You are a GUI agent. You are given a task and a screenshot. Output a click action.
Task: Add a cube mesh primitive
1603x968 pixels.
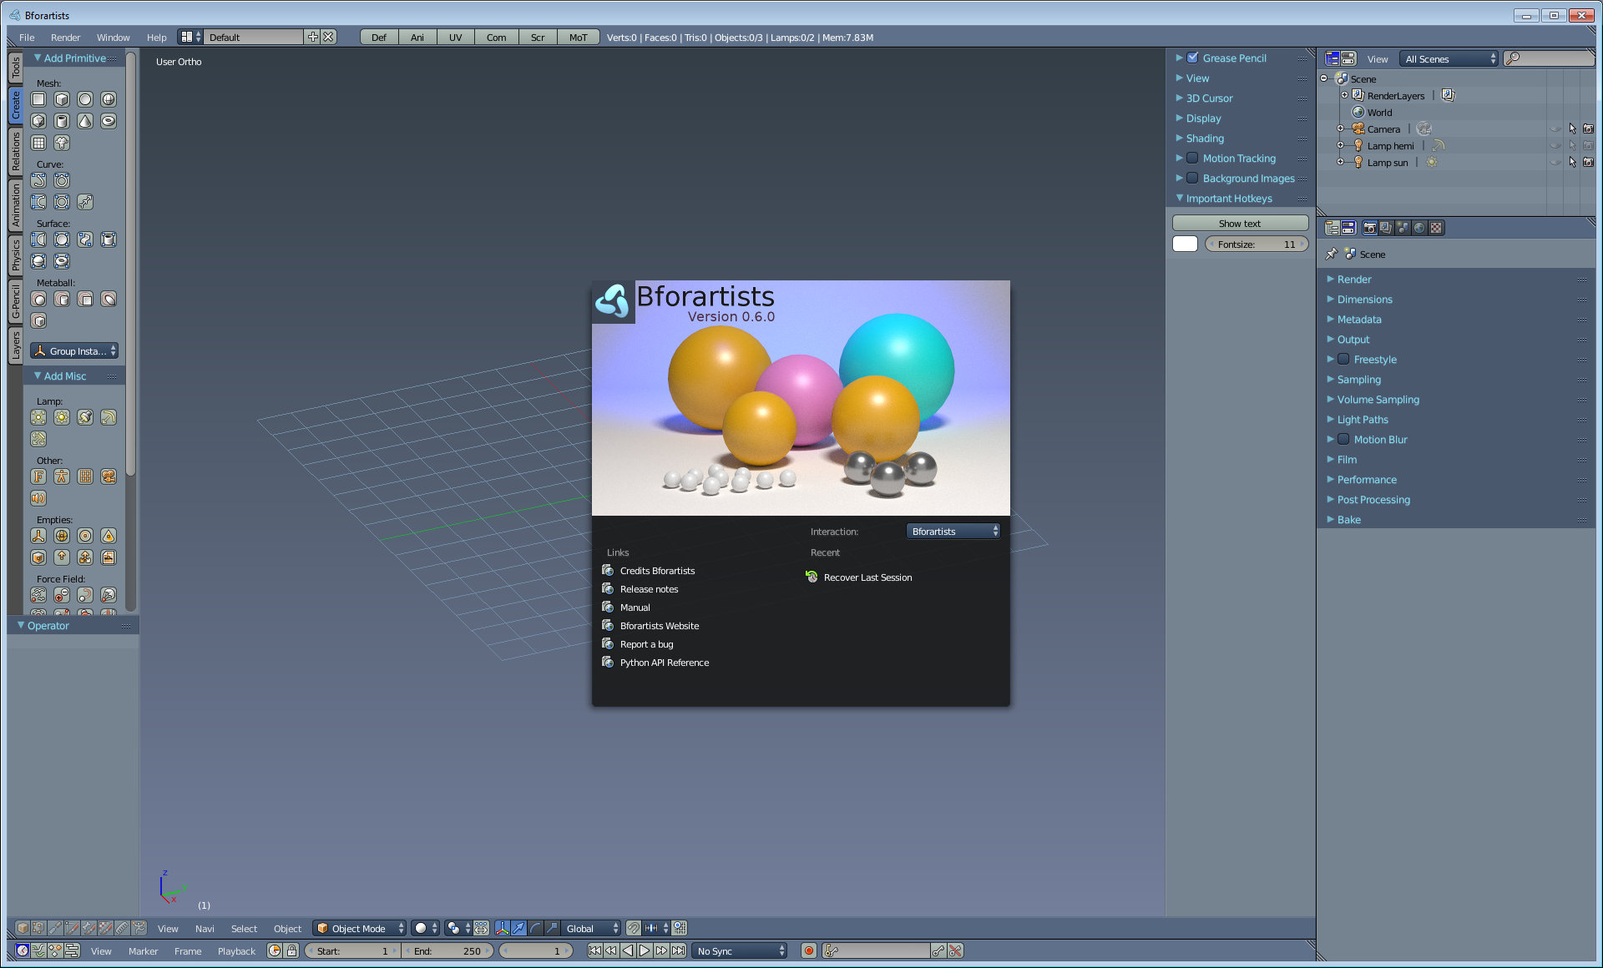(62, 99)
